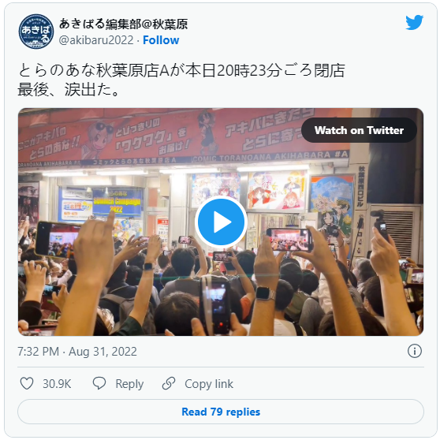440x440 pixels.
Task: Play the embedded tweet video
Action: pos(221,222)
